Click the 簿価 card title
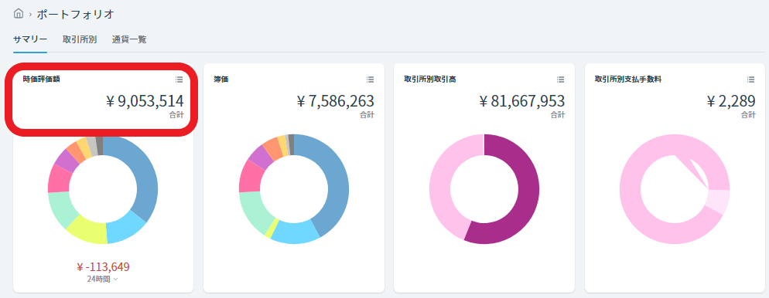Screen dimensions: 769x298 (221, 79)
